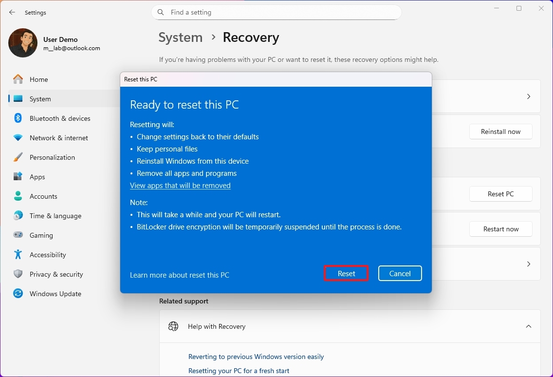Select System in the navigation sidebar
Screen dimensions: 553x377
pyautogui.click(x=39, y=99)
